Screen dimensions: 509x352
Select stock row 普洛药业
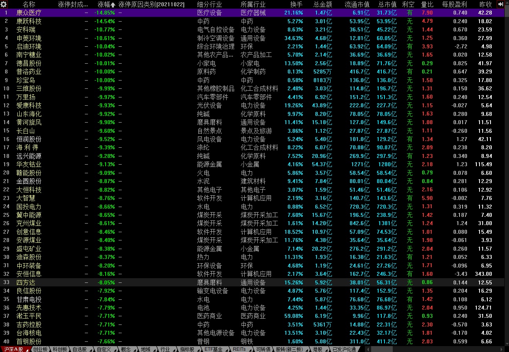pyautogui.click(x=252, y=71)
